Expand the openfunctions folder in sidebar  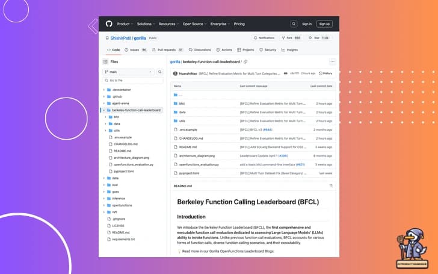pos(104,205)
